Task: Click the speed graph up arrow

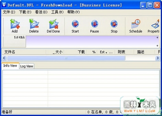Action: click(x=157, y=38)
